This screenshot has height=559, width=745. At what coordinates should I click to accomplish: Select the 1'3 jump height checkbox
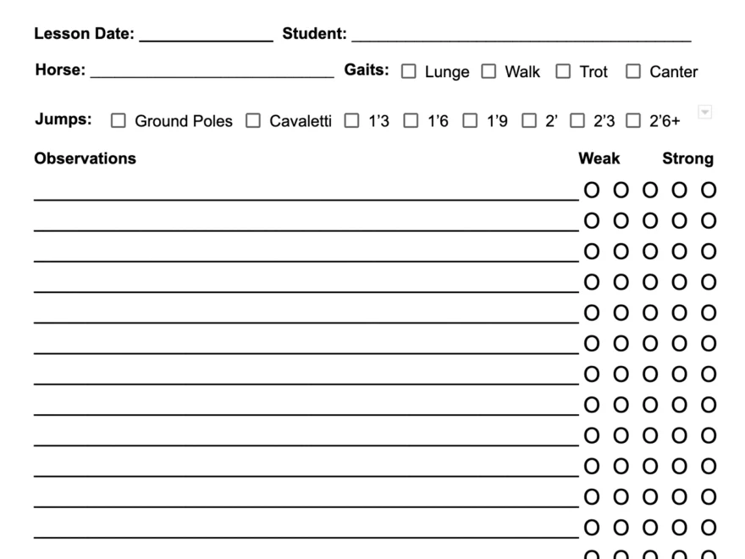click(351, 121)
